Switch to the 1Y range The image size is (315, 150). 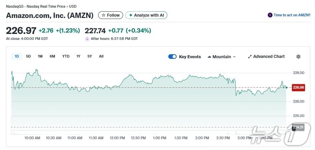(x=78, y=57)
